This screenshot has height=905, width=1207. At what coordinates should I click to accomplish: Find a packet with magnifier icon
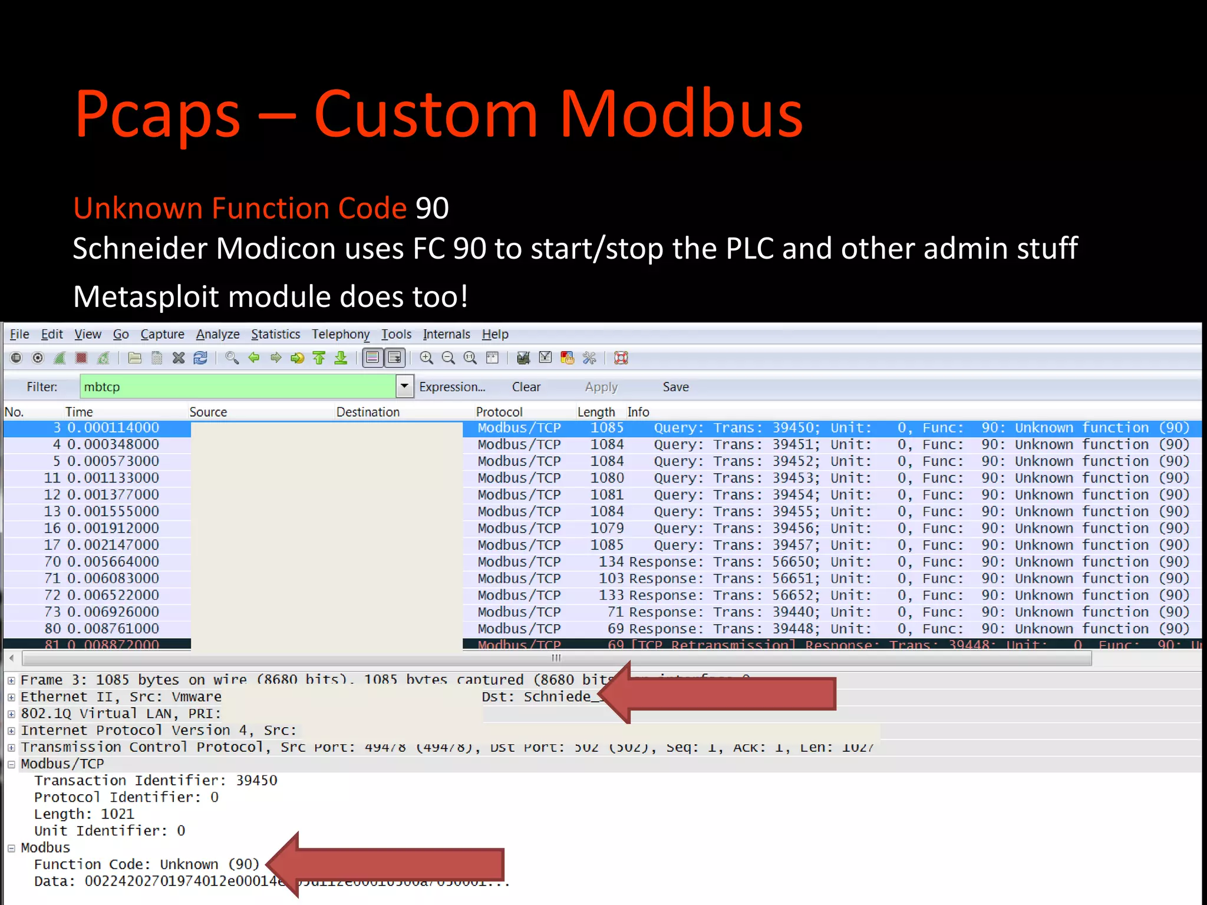[232, 358]
